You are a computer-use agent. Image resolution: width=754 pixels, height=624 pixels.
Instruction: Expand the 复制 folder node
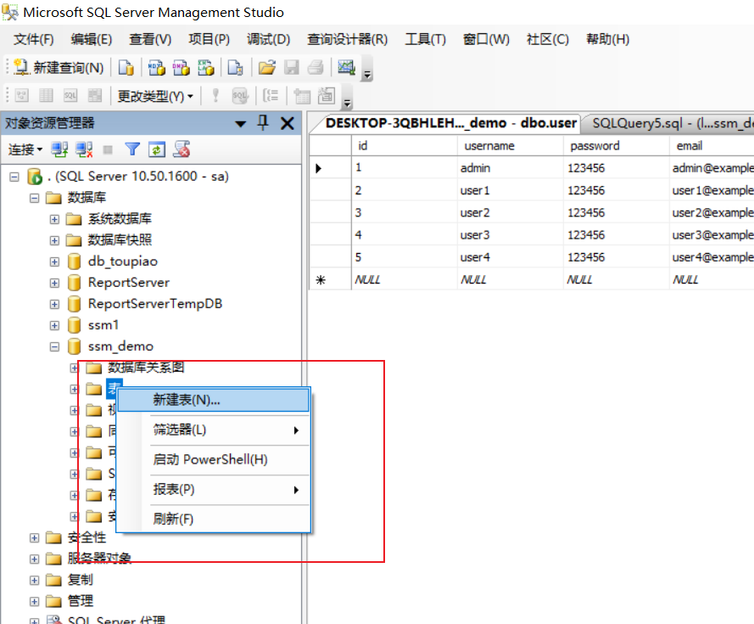[x=34, y=580]
